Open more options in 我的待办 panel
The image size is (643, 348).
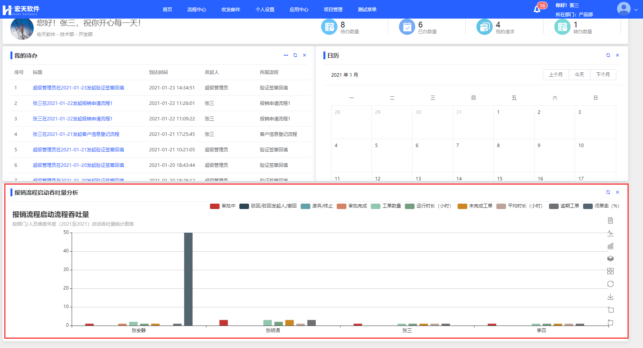click(286, 55)
